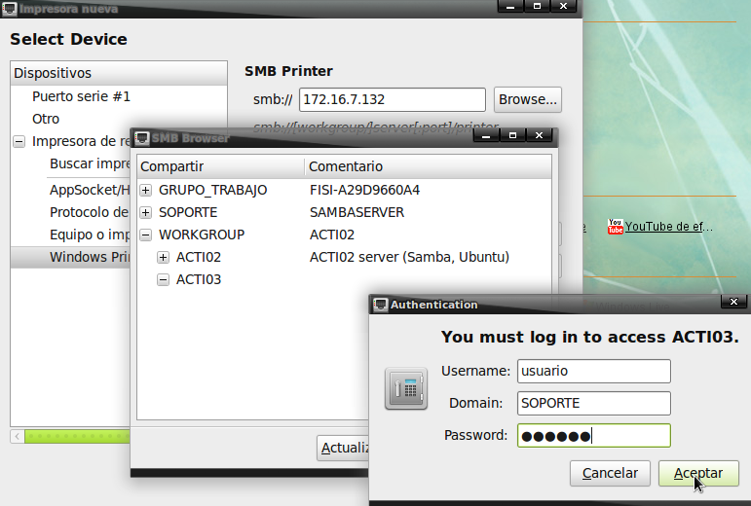Minimize the Impresora nueva window
The width and height of the screenshot is (751, 506).
[x=510, y=6]
